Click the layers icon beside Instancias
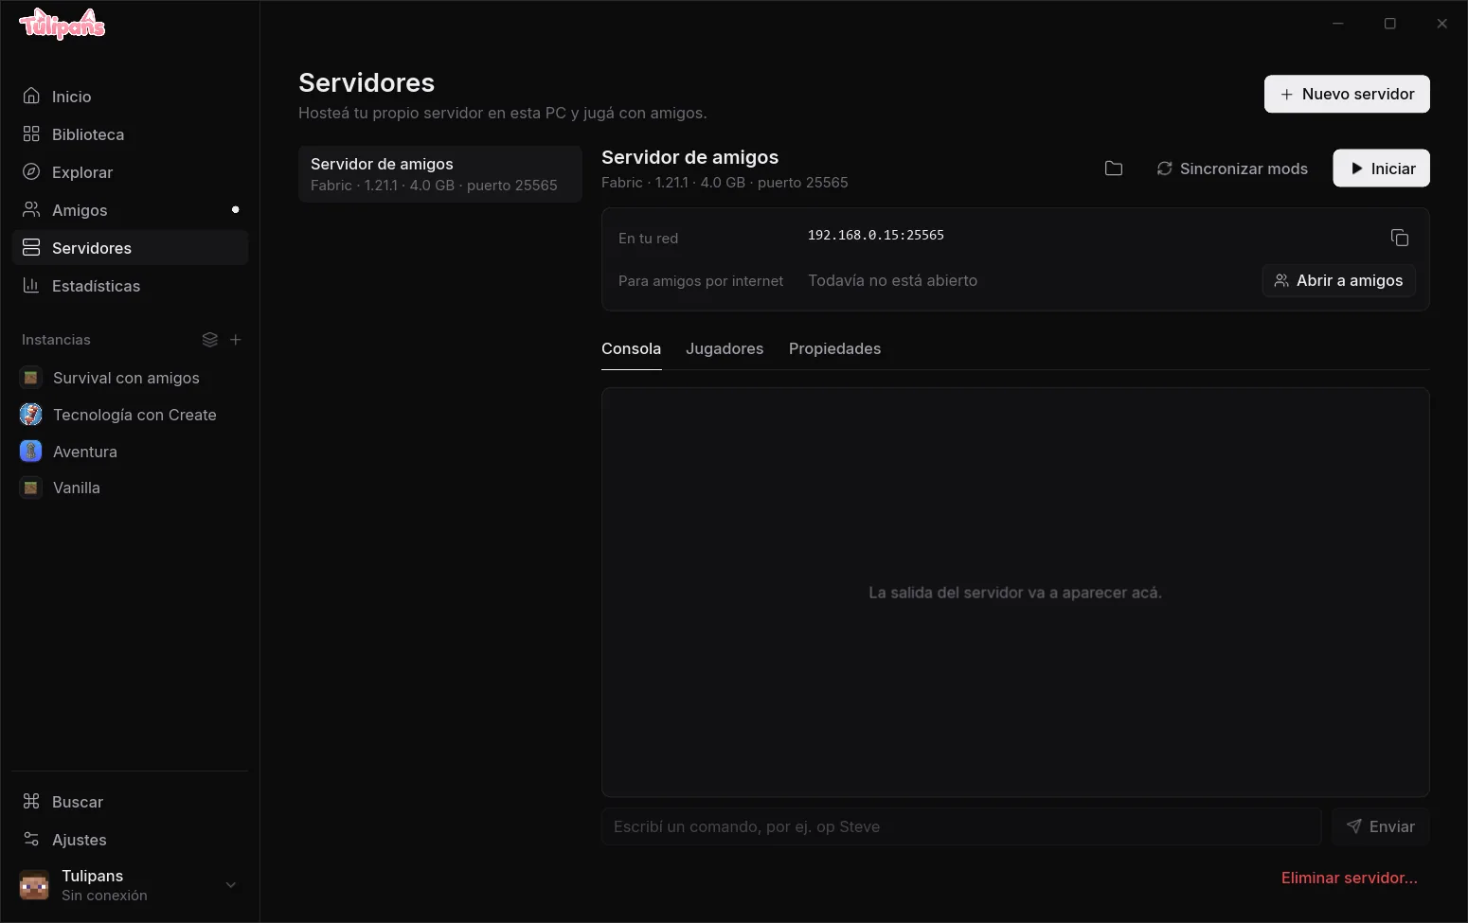 click(210, 340)
